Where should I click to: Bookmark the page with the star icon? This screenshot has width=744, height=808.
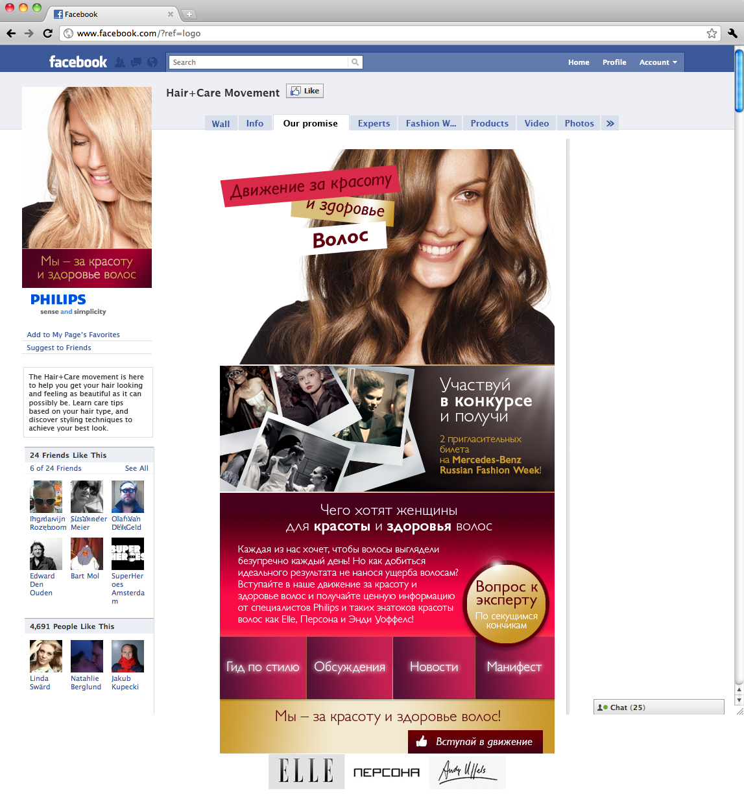(712, 33)
